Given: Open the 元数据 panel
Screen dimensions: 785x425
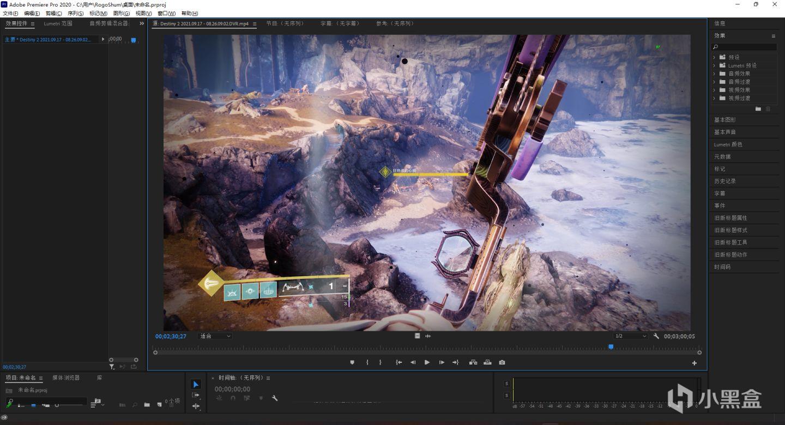Looking at the screenshot, I should tap(722, 156).
